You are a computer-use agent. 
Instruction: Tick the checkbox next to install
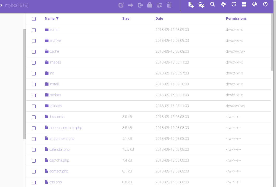coord(34,85)
